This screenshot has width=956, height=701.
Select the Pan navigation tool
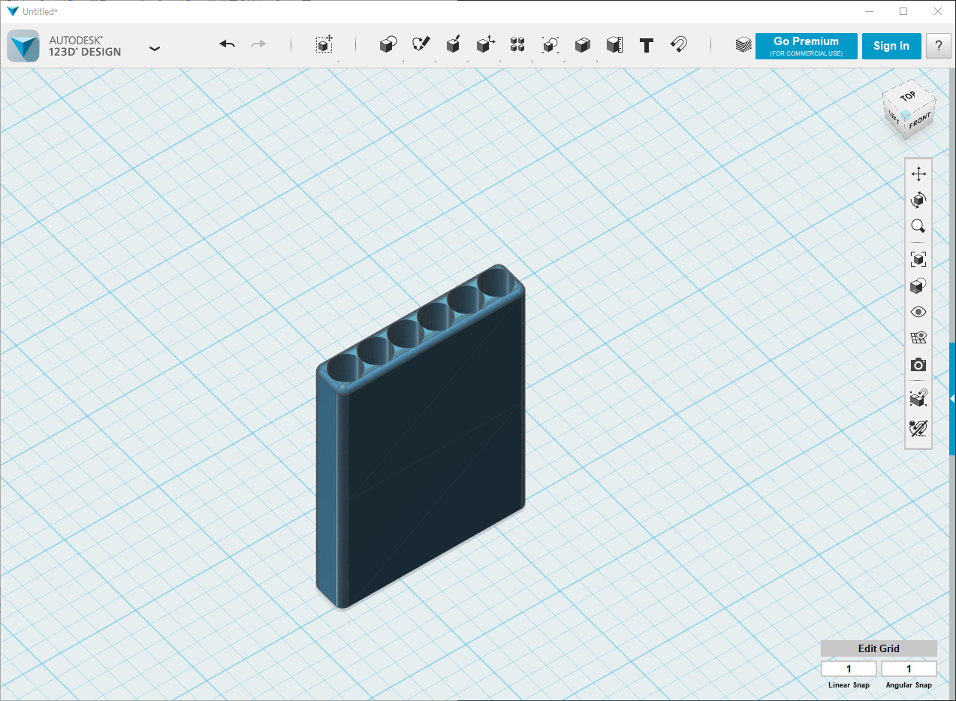pos(918,174)
